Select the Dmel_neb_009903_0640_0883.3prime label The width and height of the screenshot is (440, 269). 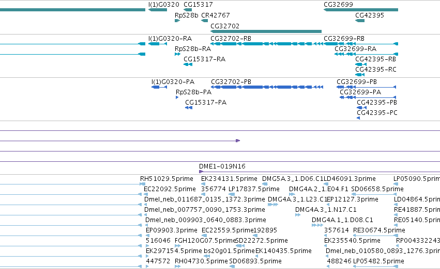click(x=206, y=220)
